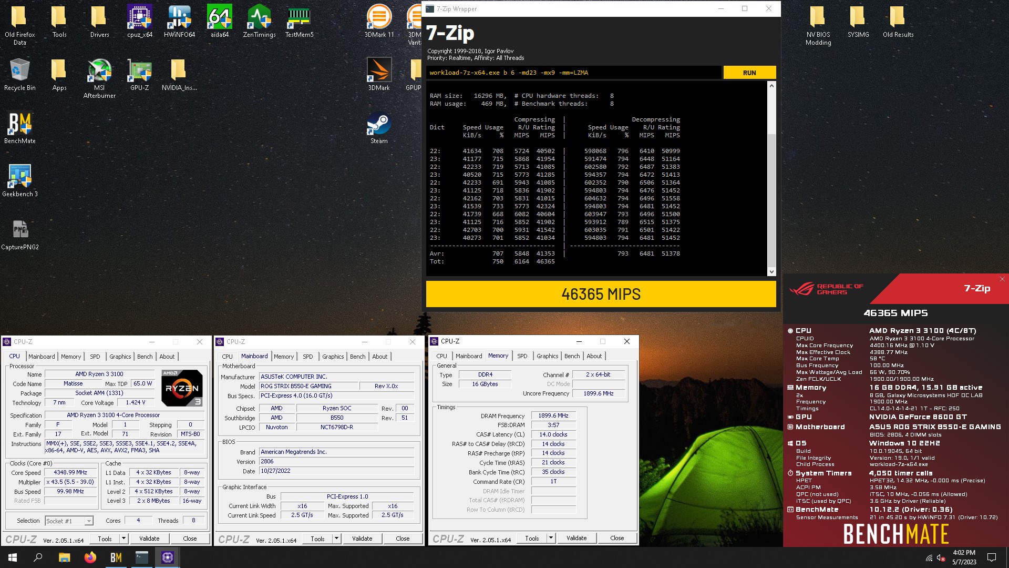
Task: Open the Apps desktop folder
Action: (59, 74)
